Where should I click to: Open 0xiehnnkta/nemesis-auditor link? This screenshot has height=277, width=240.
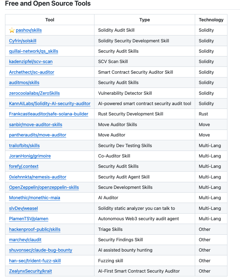[38, 177]
